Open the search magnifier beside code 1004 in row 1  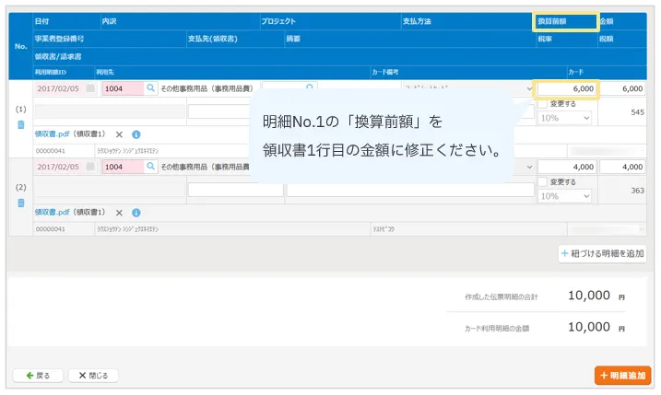[x=151, y=89]
